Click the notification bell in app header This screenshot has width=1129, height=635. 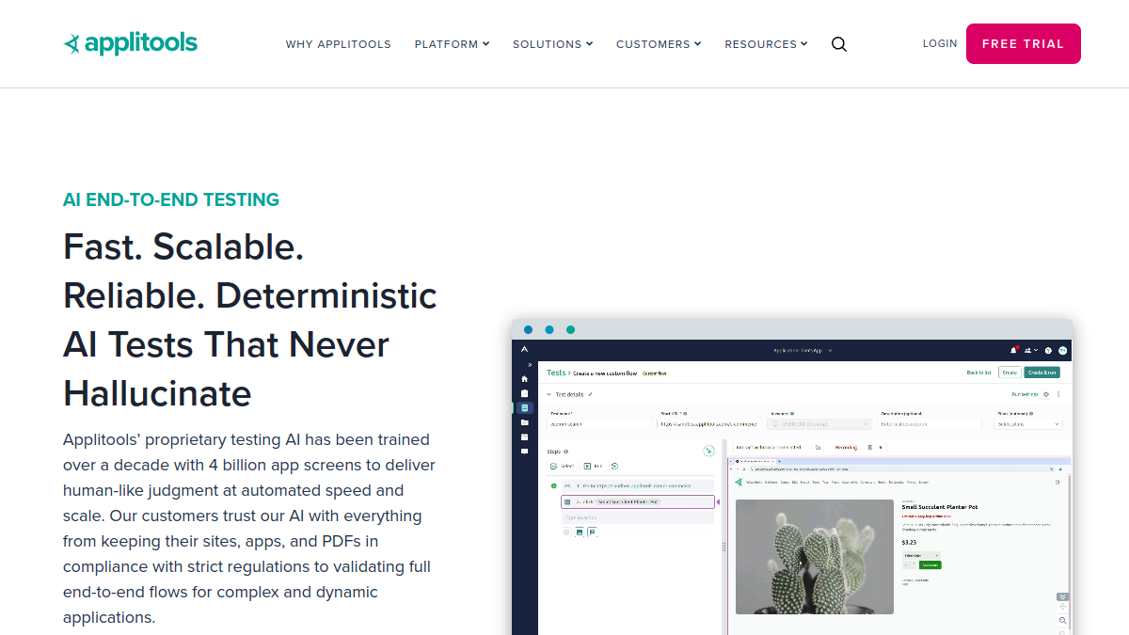[x=1013, y=350]
